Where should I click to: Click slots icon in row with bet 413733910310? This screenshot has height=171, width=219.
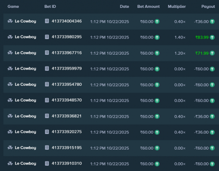[10, 164]
